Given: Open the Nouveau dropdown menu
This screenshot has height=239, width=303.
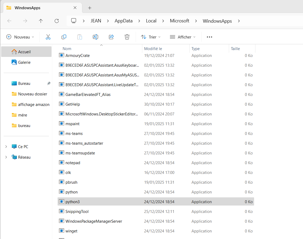Looking at the screenshot, I should [x=20, y=37].
